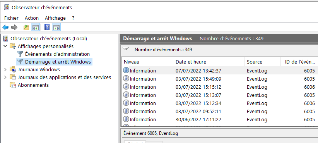The height and width of the screenshot is (143, 318).
Task: Click the info icon of the 30/06/2022 17:11:22 event
Action: 126,119
